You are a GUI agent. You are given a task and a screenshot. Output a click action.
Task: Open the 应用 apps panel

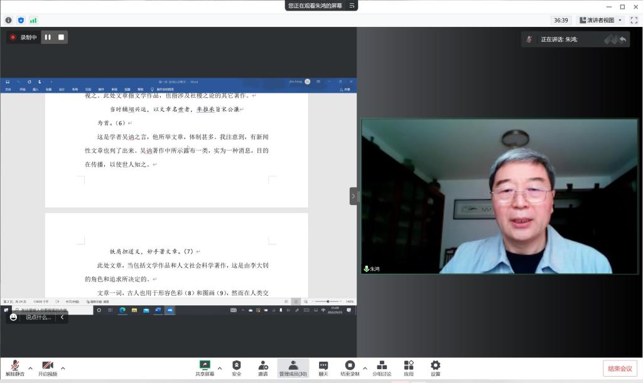tap(409, 365)
